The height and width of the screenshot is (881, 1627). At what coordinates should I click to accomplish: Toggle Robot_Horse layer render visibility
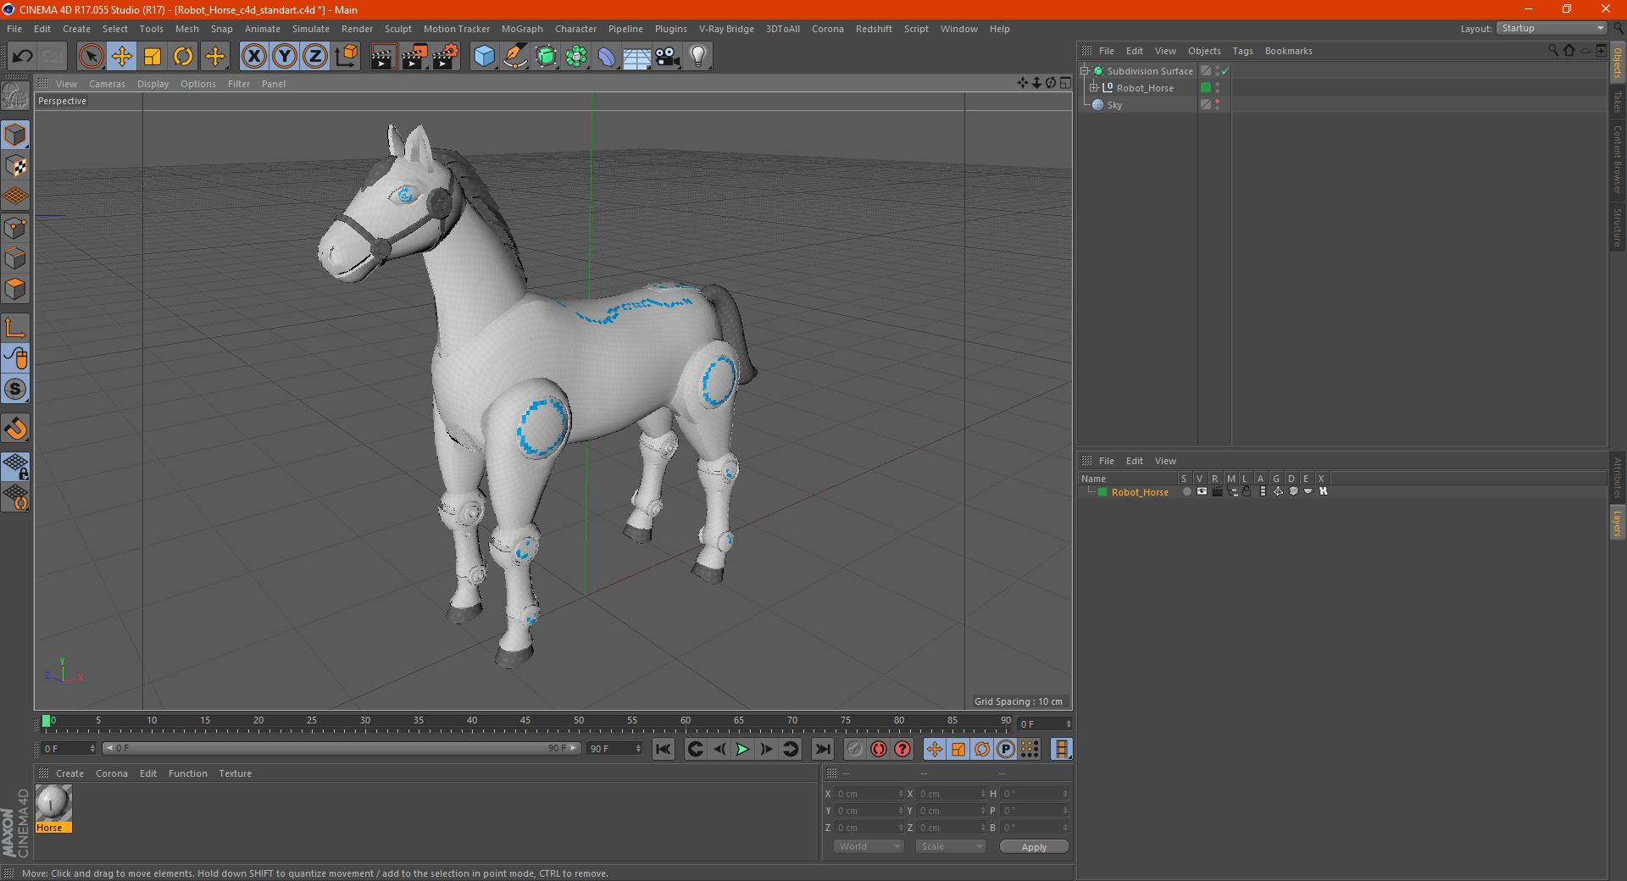(x=1217, y=491)
